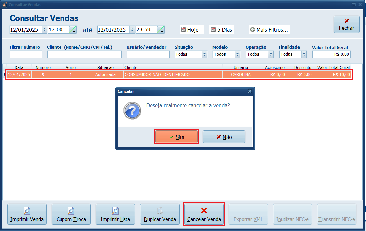366x231 pixels.
Task: Open the Modelo dropdown
Action: point(238,54)
